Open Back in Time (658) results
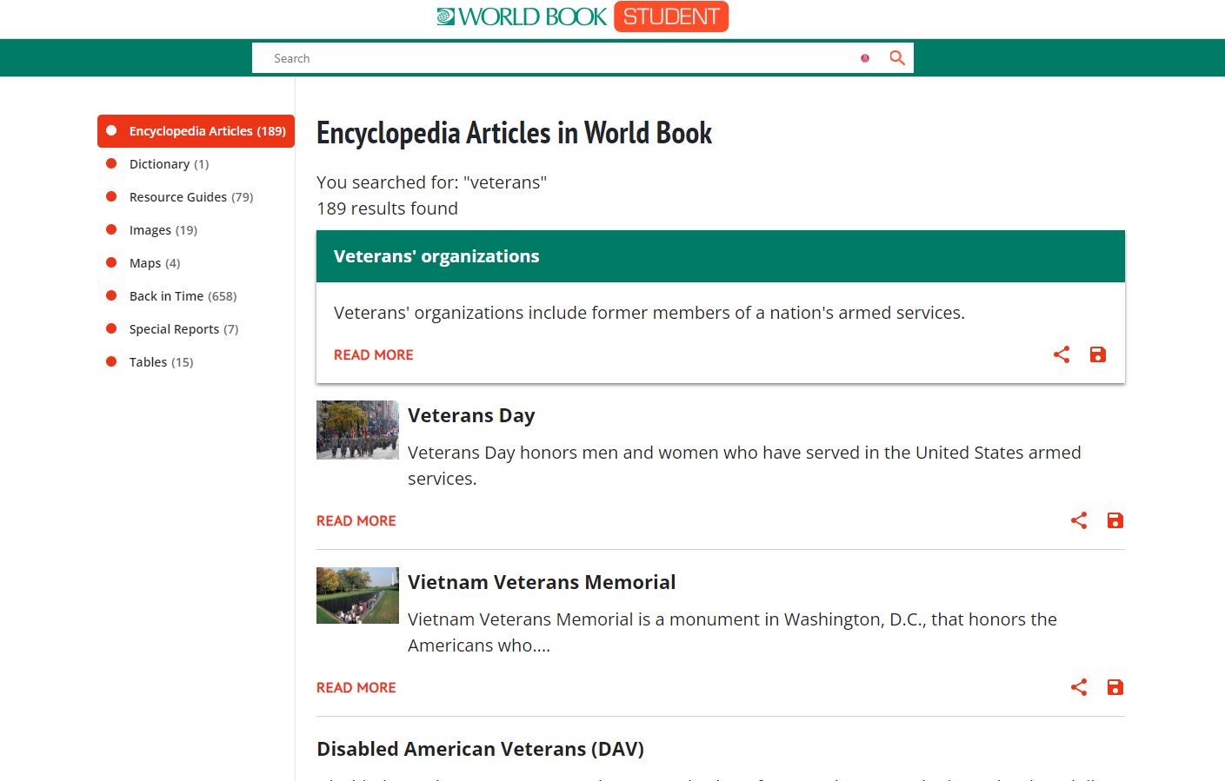 click(183, 296)
